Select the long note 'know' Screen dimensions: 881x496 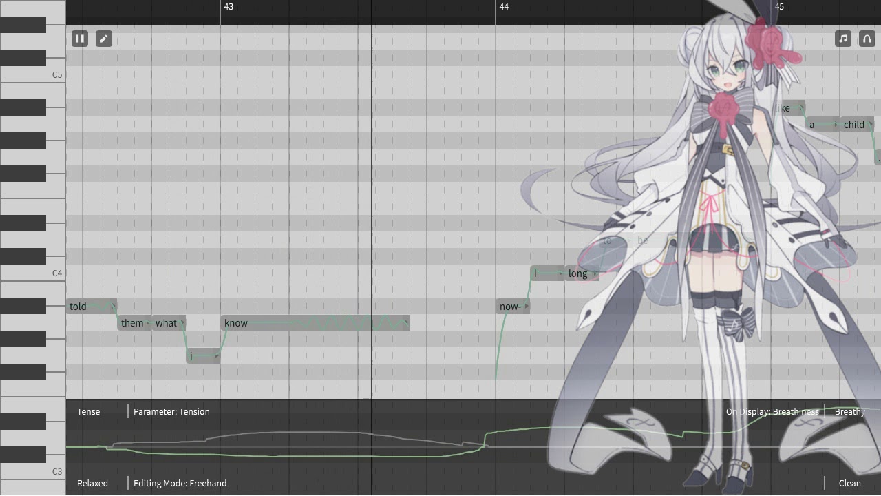[315, 323]
